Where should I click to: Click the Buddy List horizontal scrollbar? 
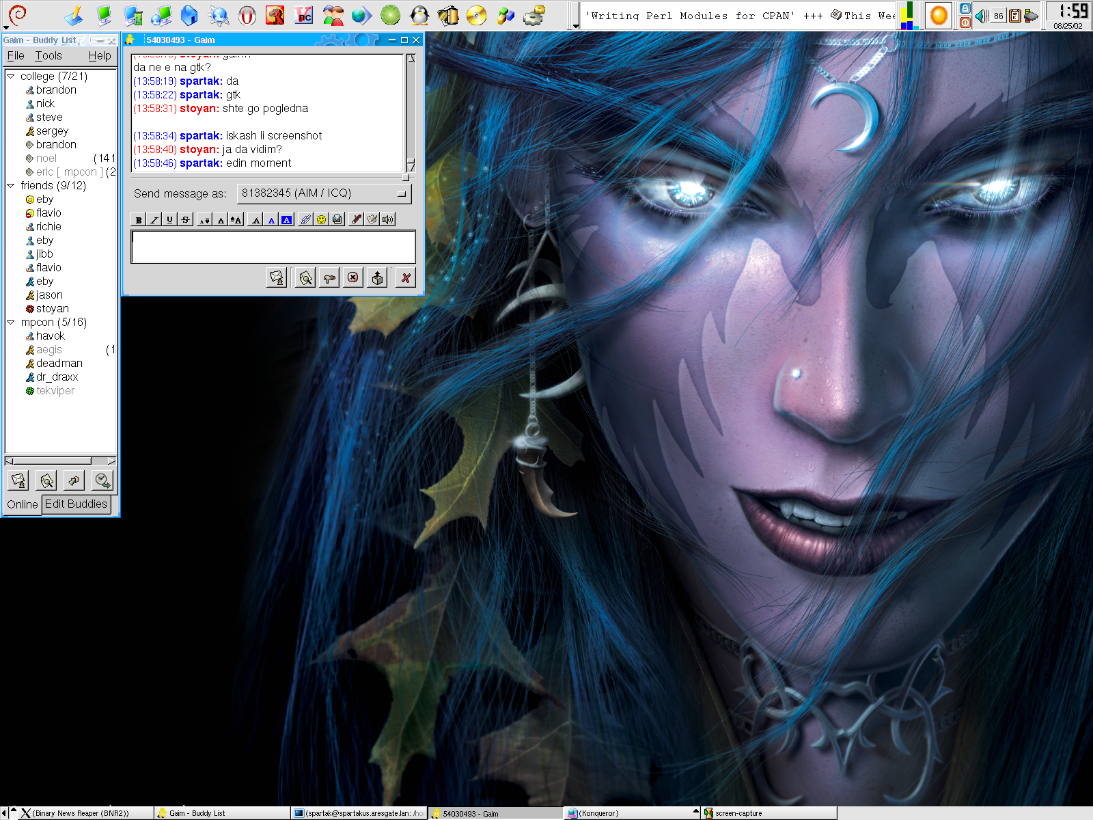tap(61, 461)
